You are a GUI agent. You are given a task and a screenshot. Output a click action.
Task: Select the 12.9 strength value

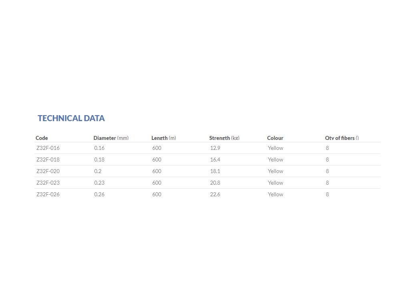click(x=215, y=148)
